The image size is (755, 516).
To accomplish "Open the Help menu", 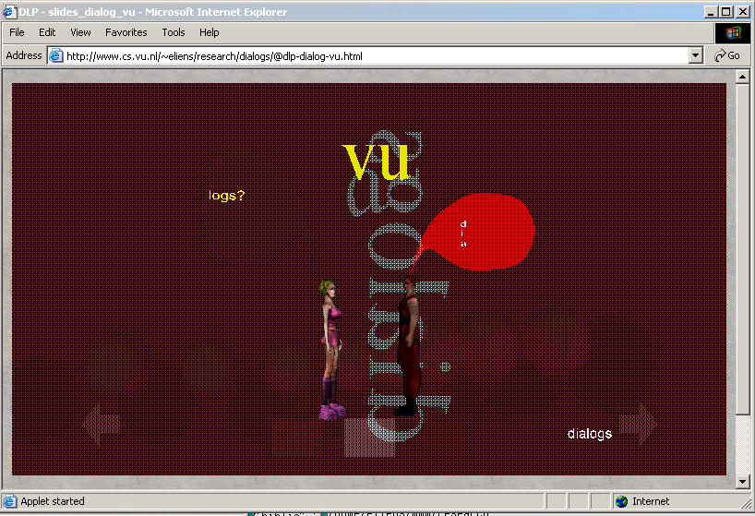I will pyautogui.click(x=209, y=32).
